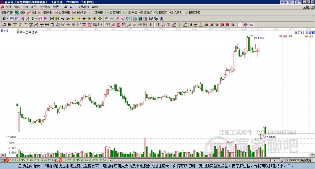This screenshot has width=315, height=169.
Task: Click Shenzhen index 11175.38 status
Action: (69, 160)
